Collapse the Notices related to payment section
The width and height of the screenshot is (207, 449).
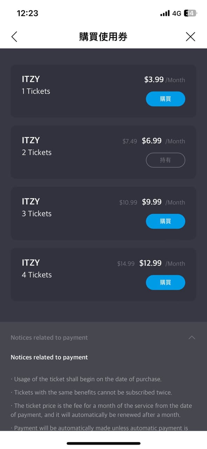(x=192, y=337)
